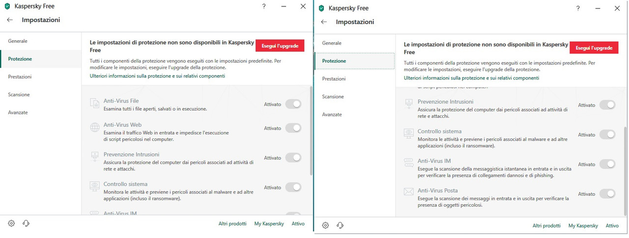Click Kaspersky shield logo in right window
Viewport: 629px width, 238px height.
pyautogui.click(x=321, y=8)
